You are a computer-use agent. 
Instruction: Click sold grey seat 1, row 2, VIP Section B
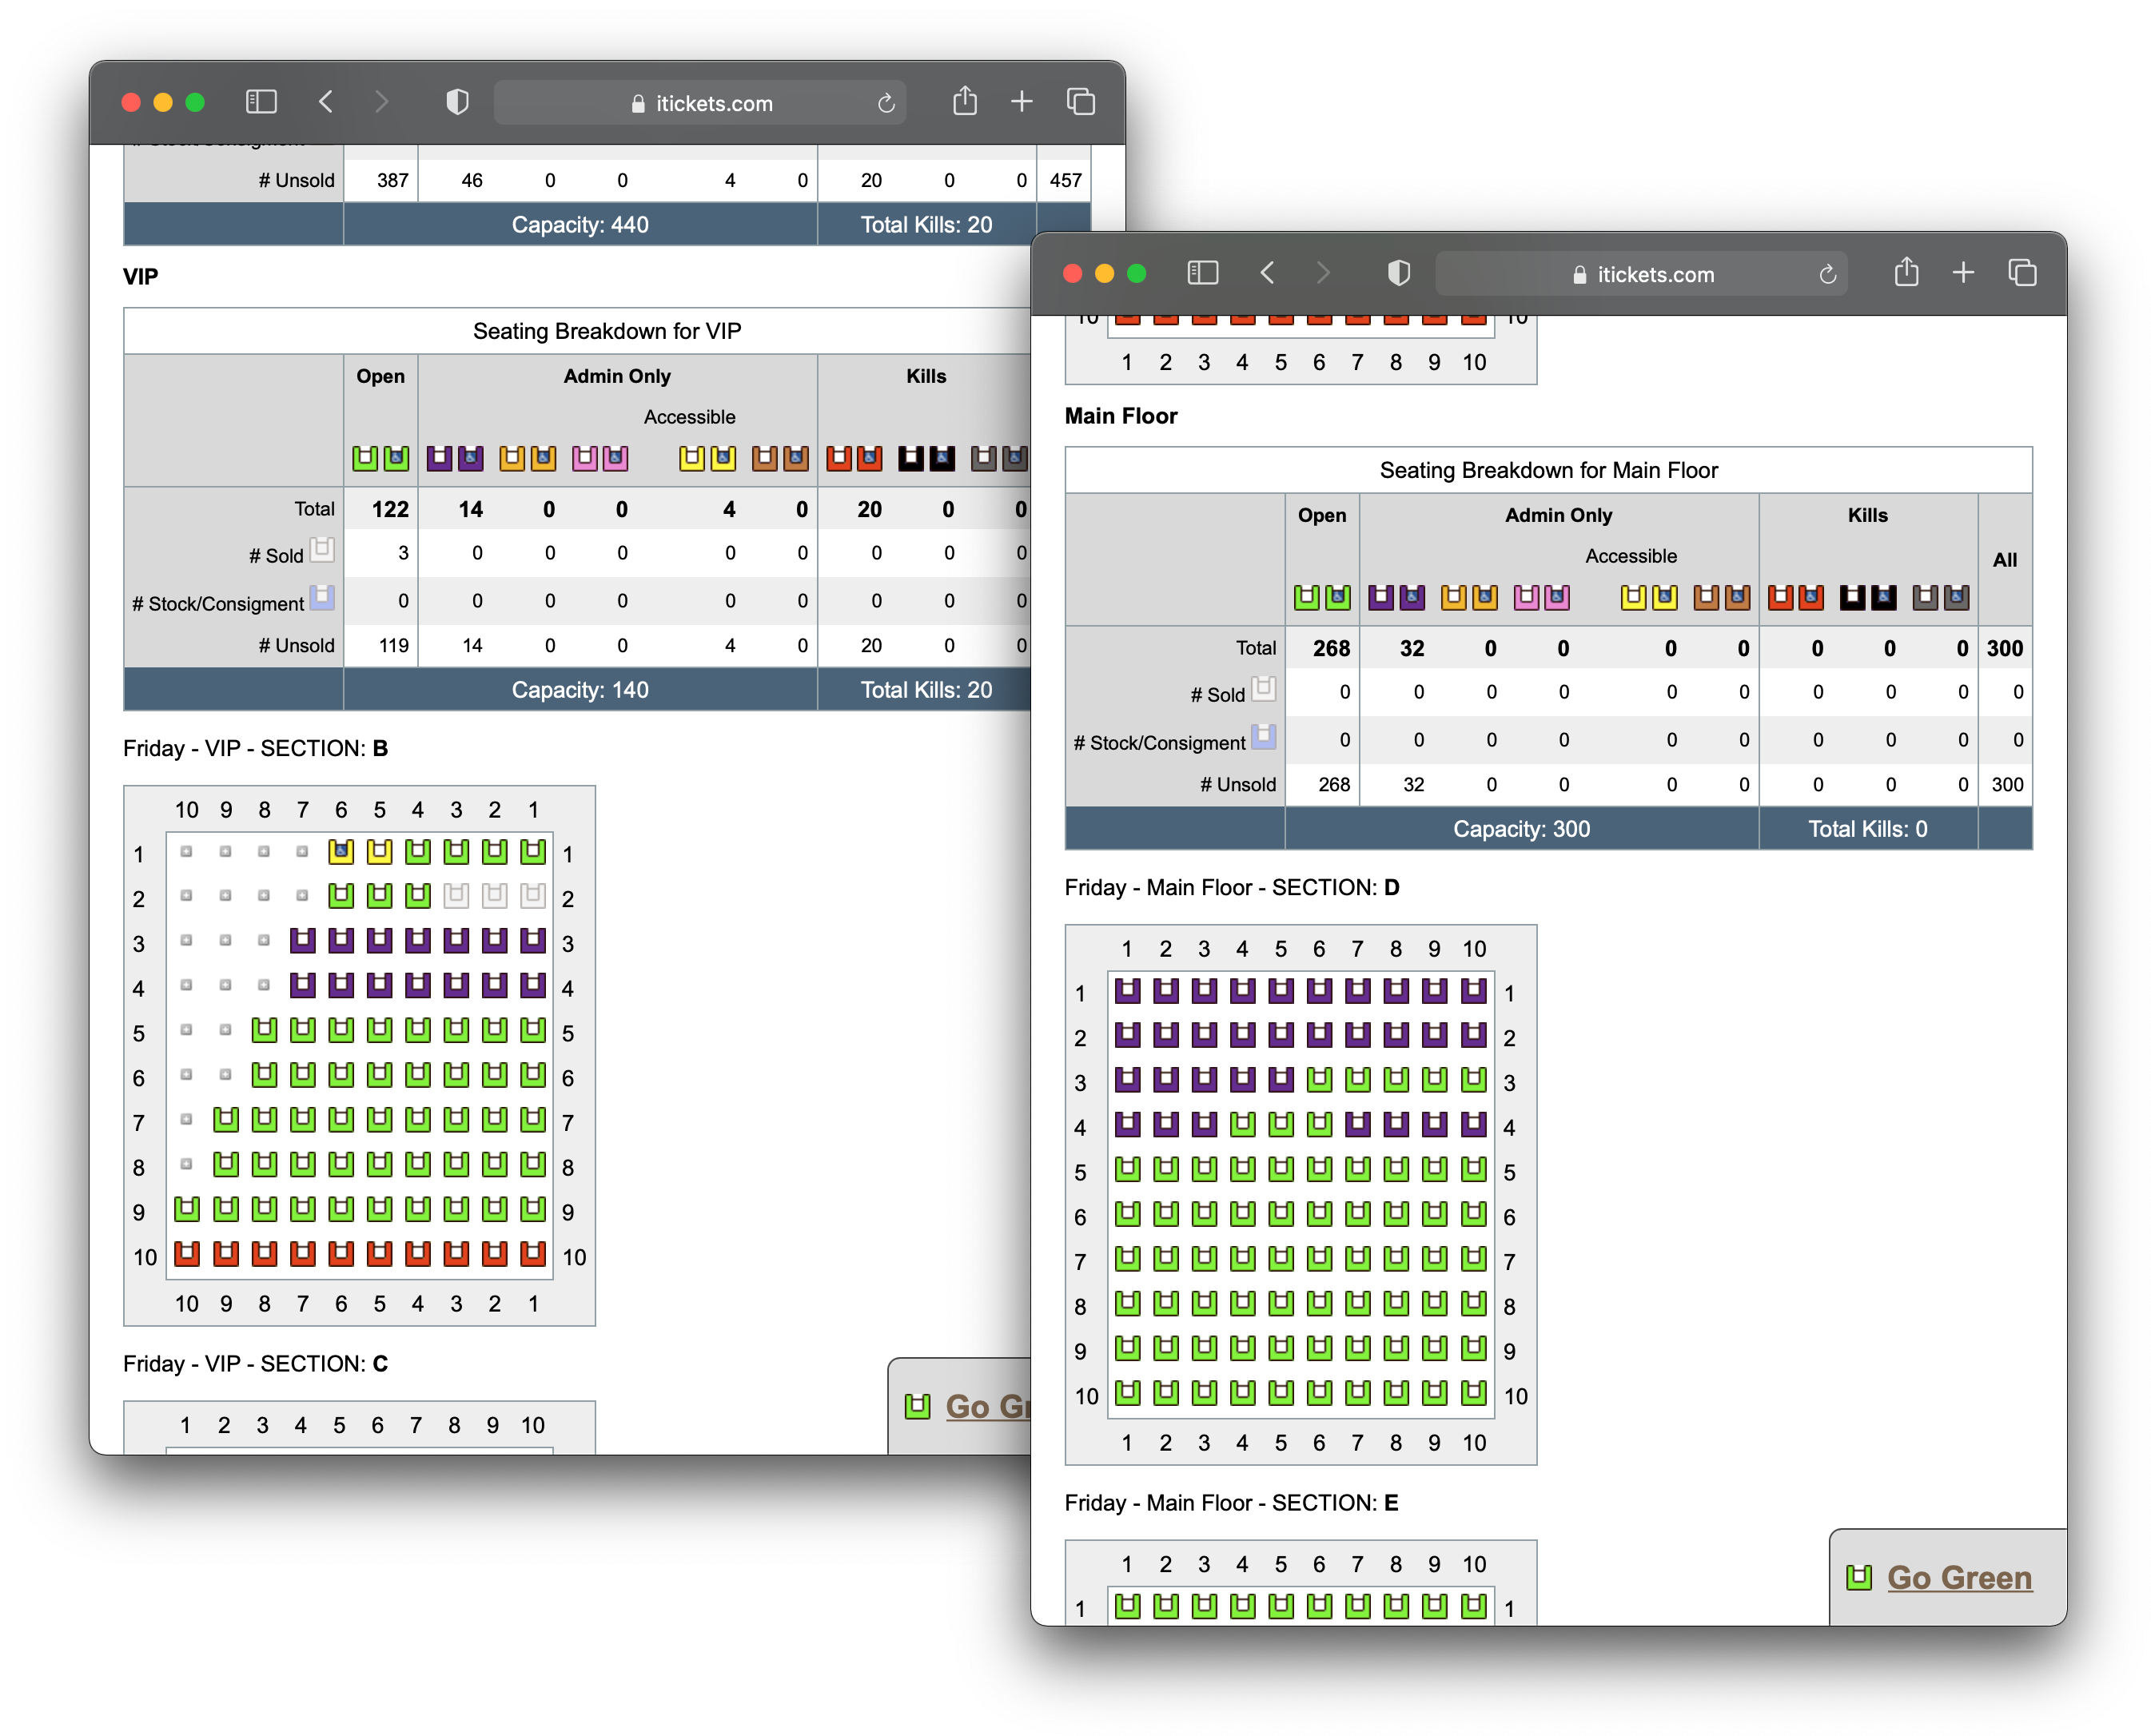point(533,896)
